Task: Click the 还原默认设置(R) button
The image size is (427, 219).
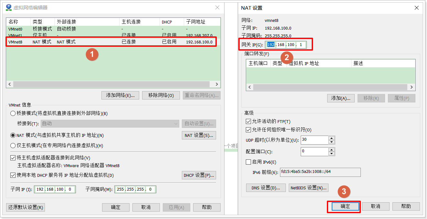Action: tap(26, 207)
